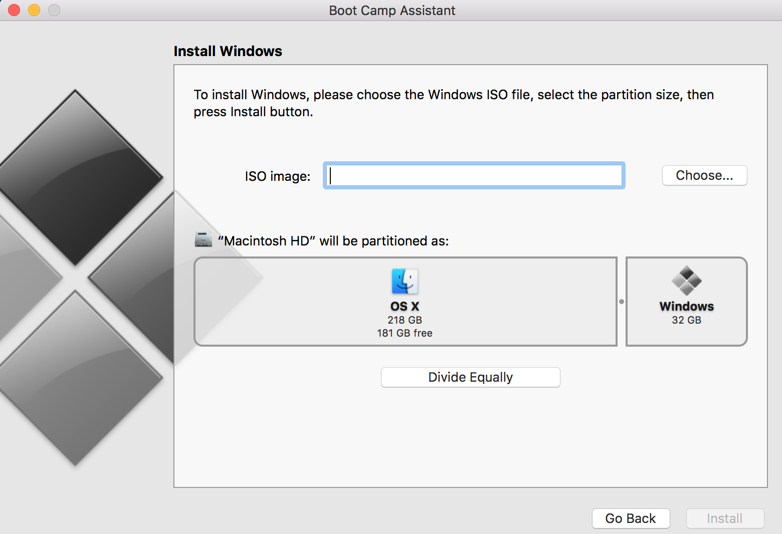Click the "32 GB" size text

[687, 320]
